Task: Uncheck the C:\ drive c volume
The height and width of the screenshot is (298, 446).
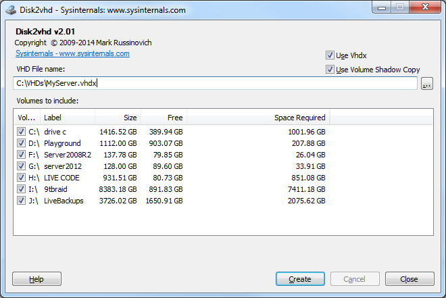Action: tap(21, 132)
